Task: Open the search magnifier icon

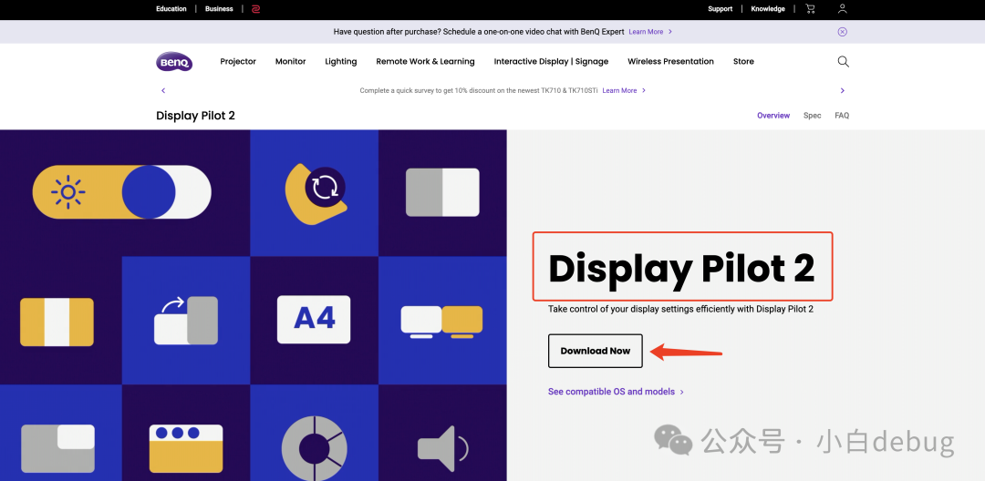Action: (843, 61)
